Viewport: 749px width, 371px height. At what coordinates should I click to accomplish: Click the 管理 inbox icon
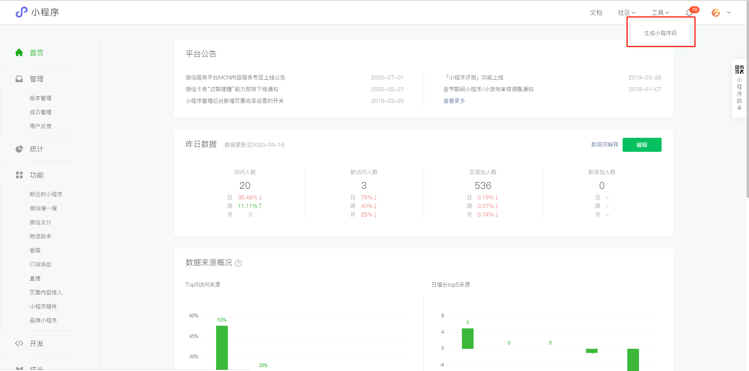[x=19, y=79]
